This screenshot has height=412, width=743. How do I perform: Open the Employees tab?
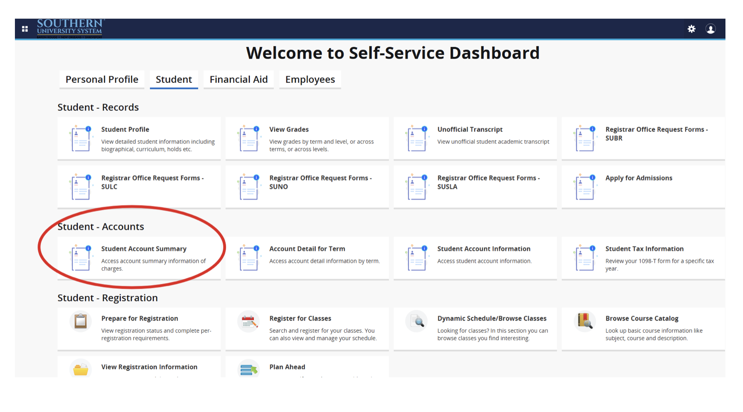310,79
